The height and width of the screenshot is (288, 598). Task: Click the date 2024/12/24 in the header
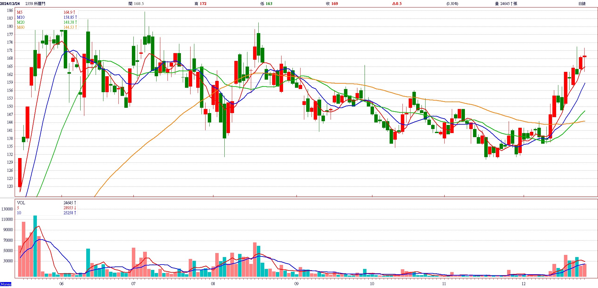tap(10, 4)
